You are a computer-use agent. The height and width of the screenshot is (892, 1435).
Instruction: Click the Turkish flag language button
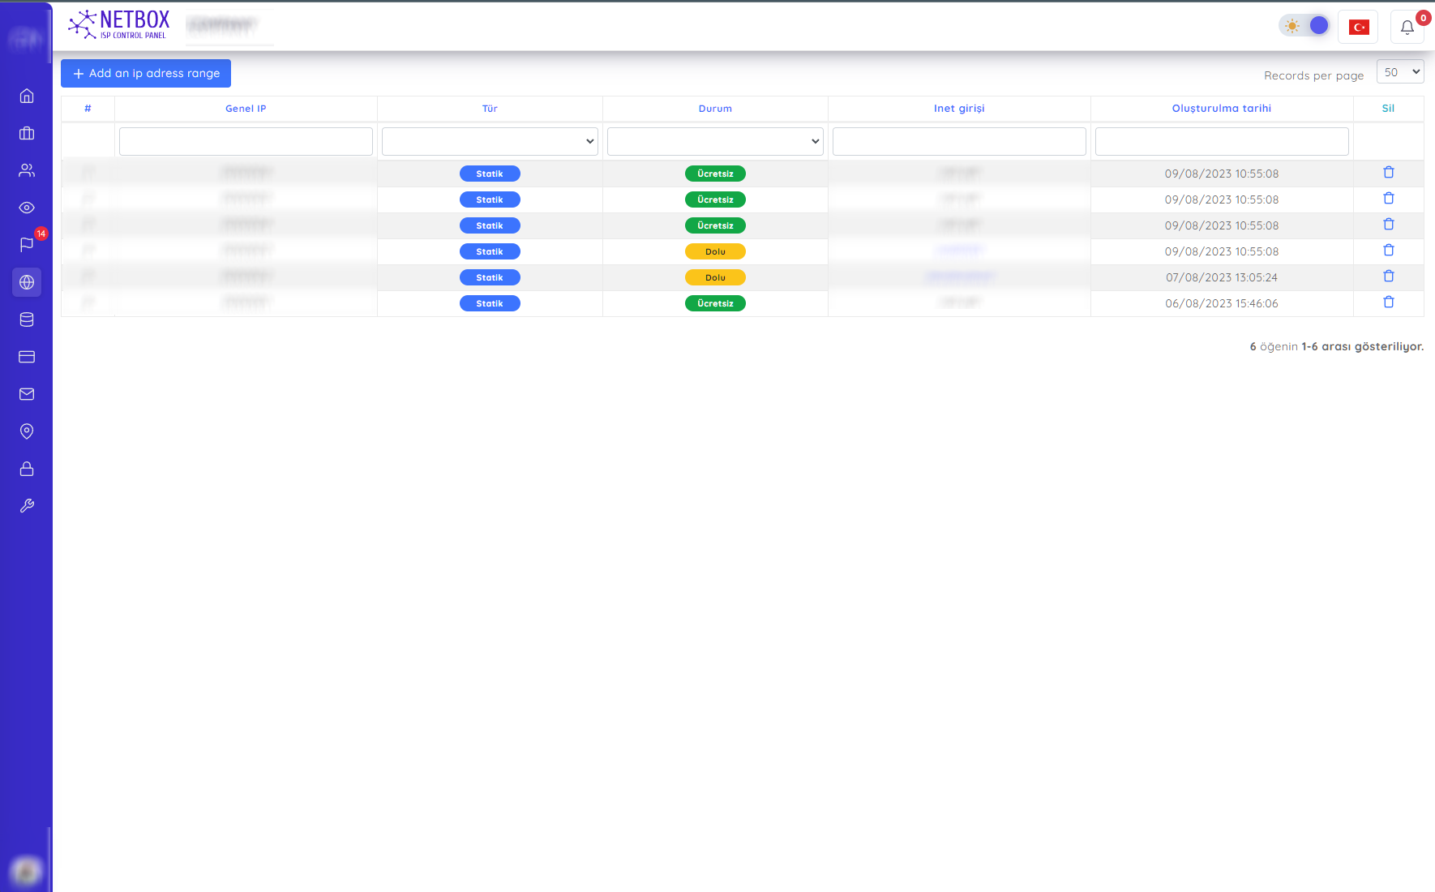coord(1358,28)
